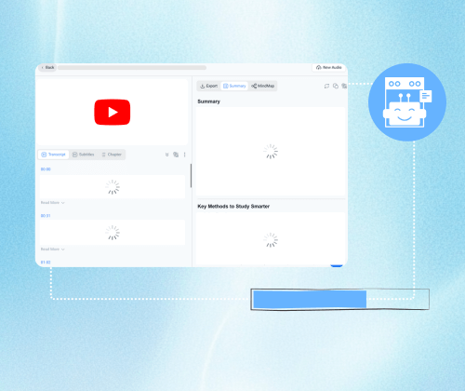
Task: Open the Export option
Action: click(208, 86)
